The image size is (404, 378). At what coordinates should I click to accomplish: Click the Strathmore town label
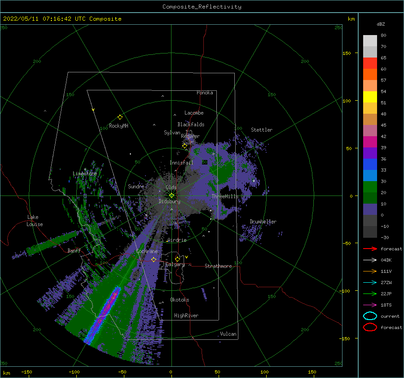pos(218,266)
